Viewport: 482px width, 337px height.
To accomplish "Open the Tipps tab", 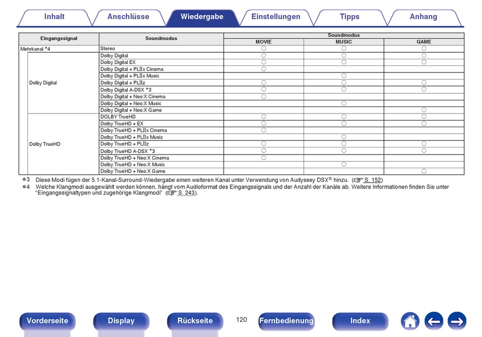I will 350,17.
